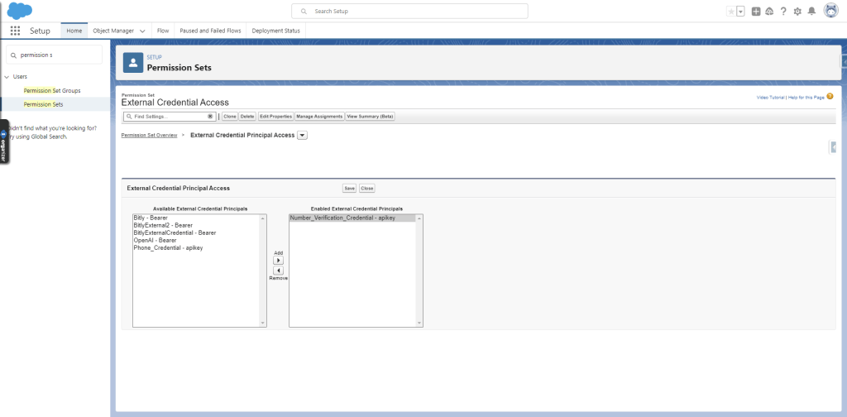Viewport: 847px width, 417px height.
Task: Collapse the right side panel arrow
Action: [x=833, y=147]
